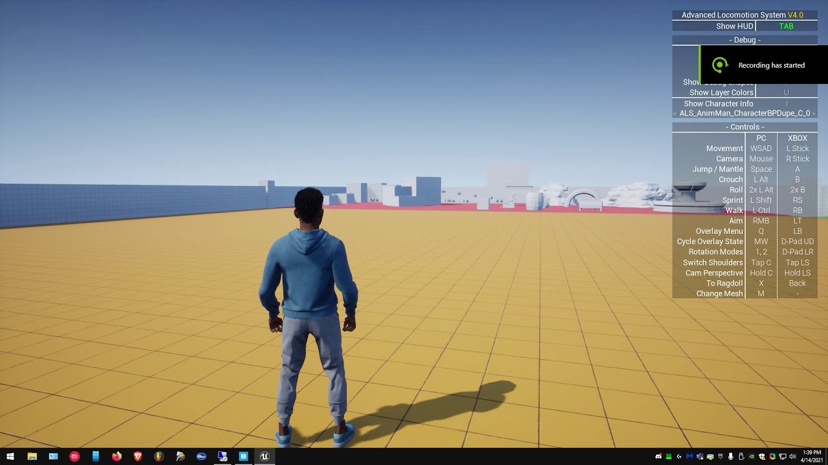The image size is (828, 465).
Task: Click the recording notification icon
Action: point(720,65)
